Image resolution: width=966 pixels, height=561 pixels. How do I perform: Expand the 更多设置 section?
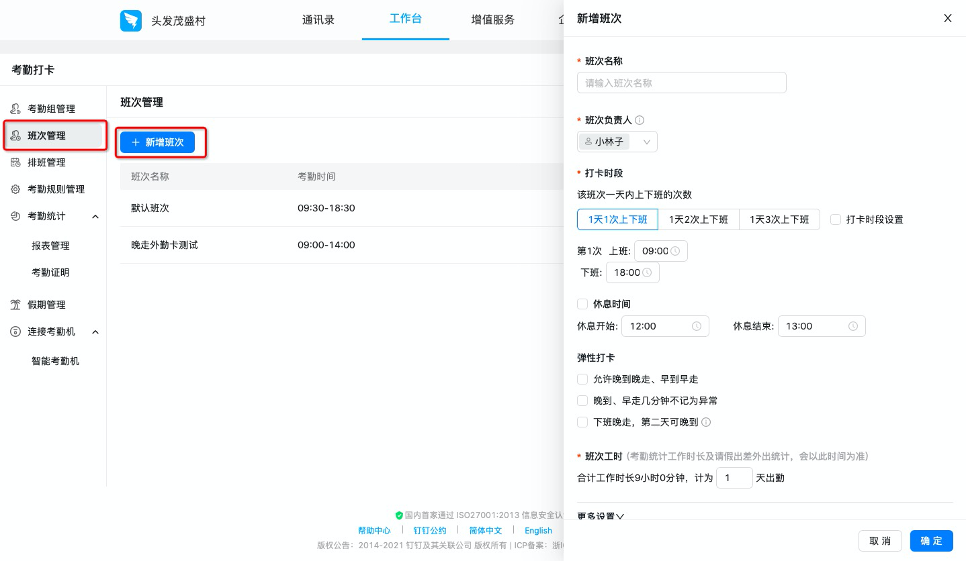(x=600, y=516)
